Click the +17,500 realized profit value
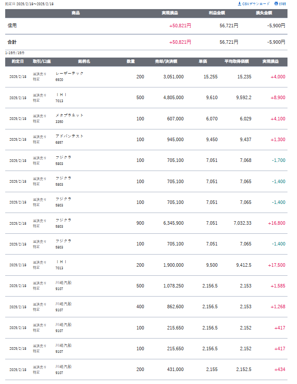Viewport: 297px width, 384px height. [277, 265]
